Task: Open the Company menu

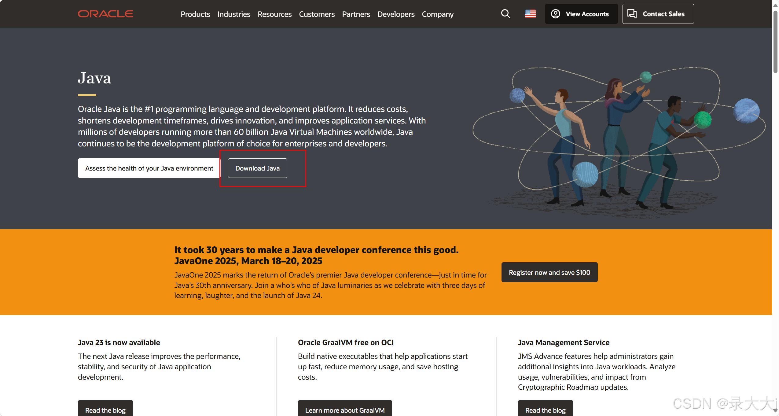Action: click(438, 14)
